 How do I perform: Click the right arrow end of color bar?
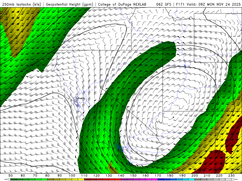click(235, 179)
